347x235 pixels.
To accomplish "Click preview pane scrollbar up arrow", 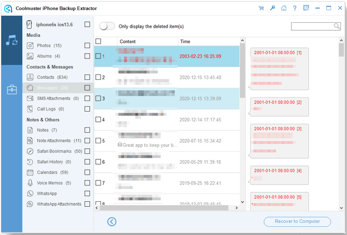I will (341, 41).
